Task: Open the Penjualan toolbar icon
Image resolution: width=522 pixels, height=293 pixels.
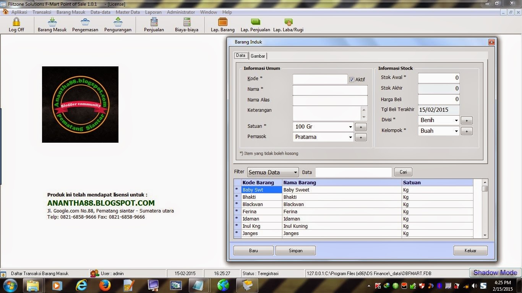Action: 154,25
